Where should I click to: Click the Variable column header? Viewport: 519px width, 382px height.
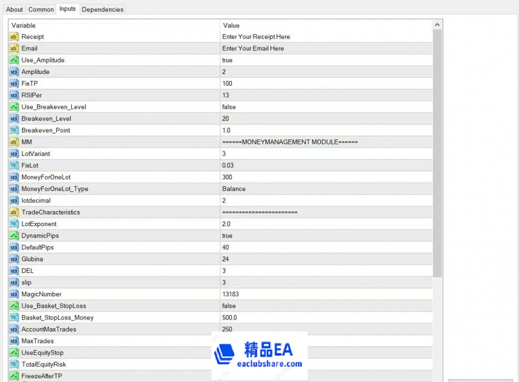114,25
